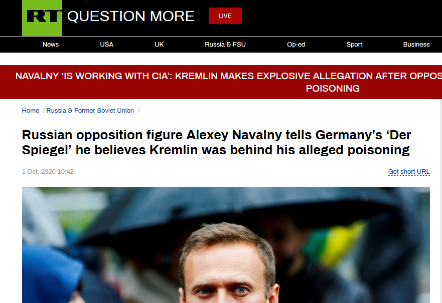Navigate to the Op-ed section
Viewport: 442px width, 303px height.
pyautogui.click(x=296, y=45)
